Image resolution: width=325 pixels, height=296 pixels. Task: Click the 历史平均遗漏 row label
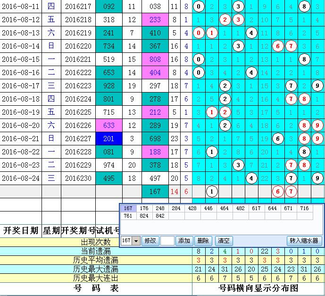pos(96,260)
